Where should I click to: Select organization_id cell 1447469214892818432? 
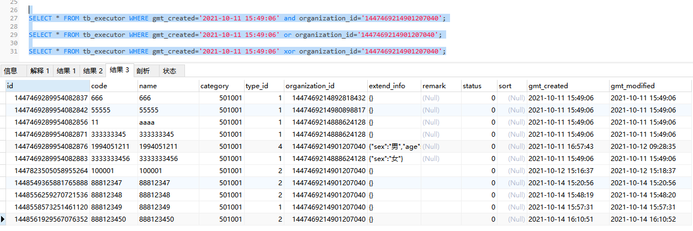[325, 98]
